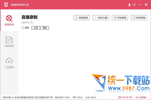Viewport: 151px width, 100px height.
Task: Click the 上传 button
Action: (36, 28)
